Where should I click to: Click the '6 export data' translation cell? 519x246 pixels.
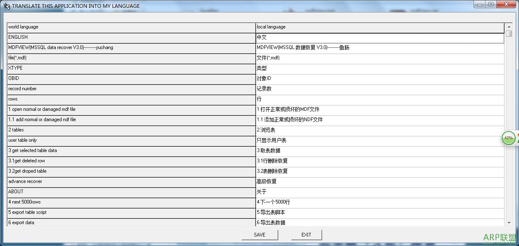pos(331,223)
